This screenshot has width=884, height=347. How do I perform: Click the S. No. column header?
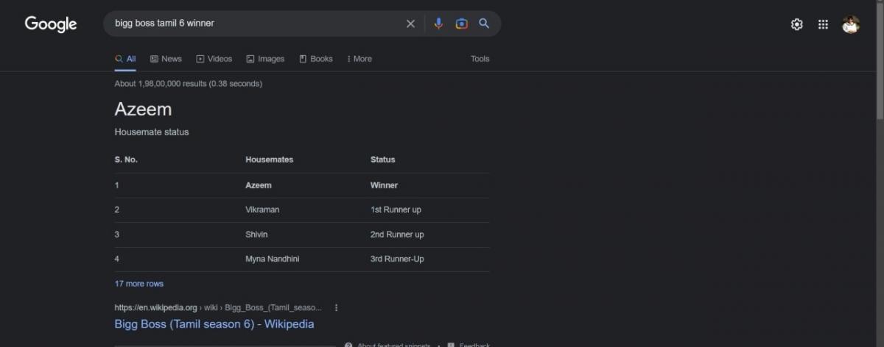pyautogui.click(x=126, y=160)
